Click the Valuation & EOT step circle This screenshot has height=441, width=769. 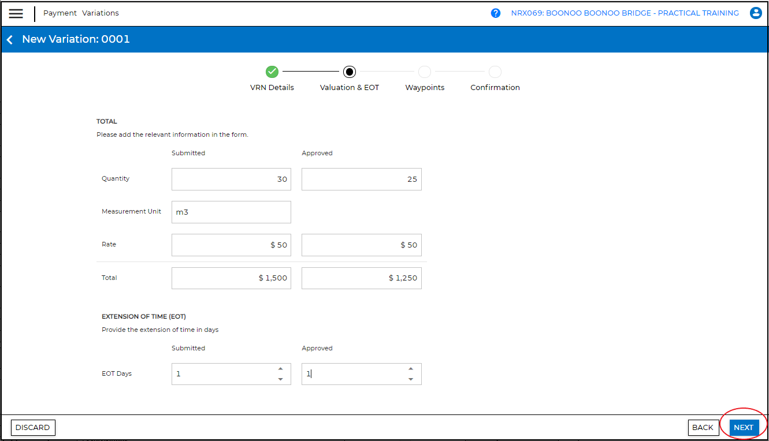tap(349, 72)
